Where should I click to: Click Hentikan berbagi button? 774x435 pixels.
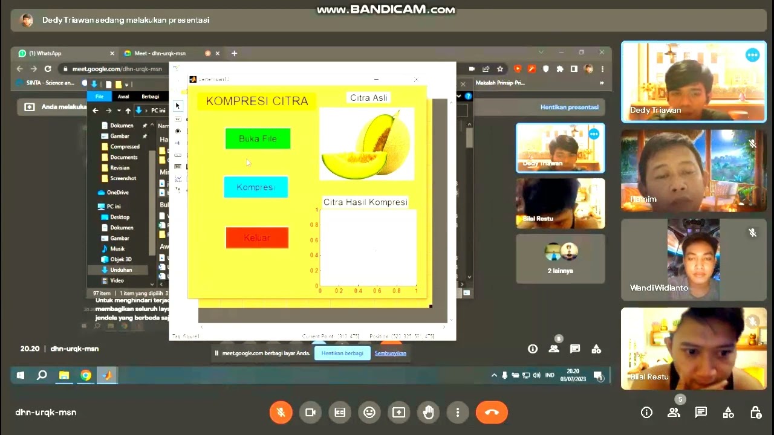click(342, 353)
